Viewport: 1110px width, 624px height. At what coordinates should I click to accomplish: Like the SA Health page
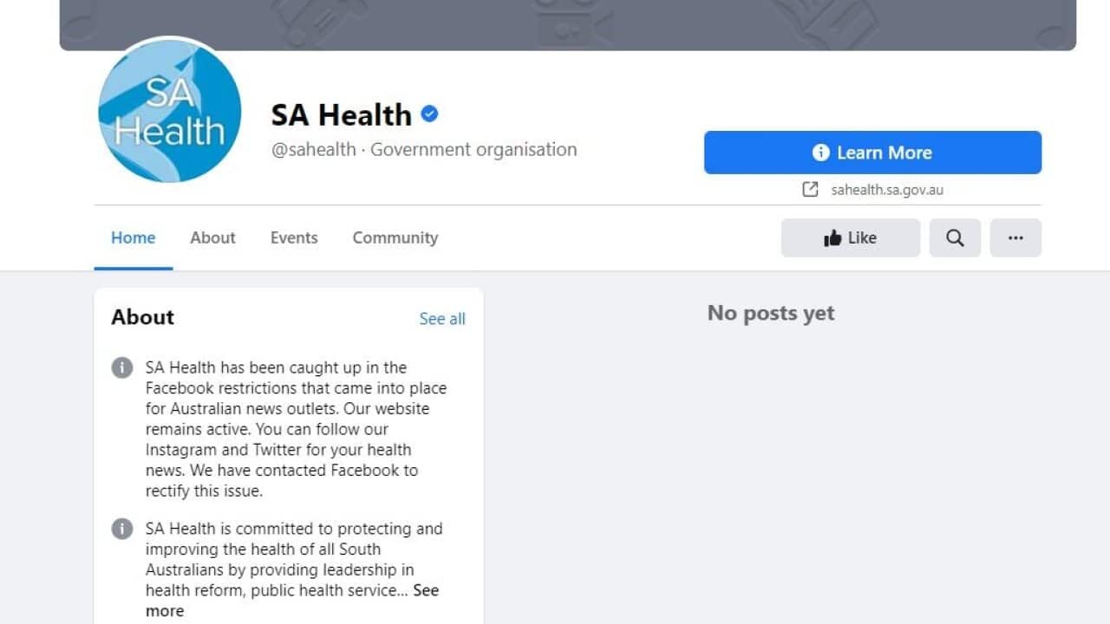click(850, 237)
